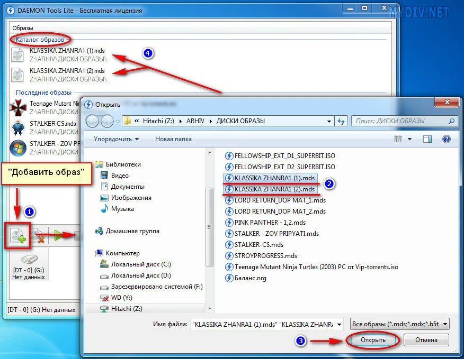Click the Отмена button
Viewport: 464px width, 359px height.
coord(426,340)
